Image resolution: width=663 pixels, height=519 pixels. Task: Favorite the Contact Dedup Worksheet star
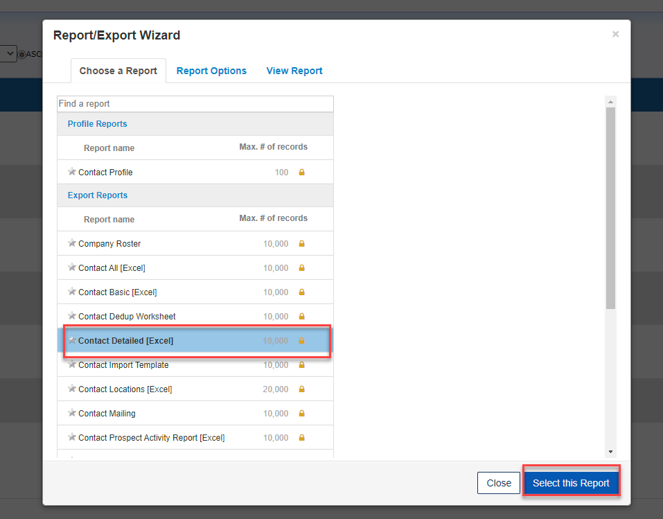coord(72,316)
